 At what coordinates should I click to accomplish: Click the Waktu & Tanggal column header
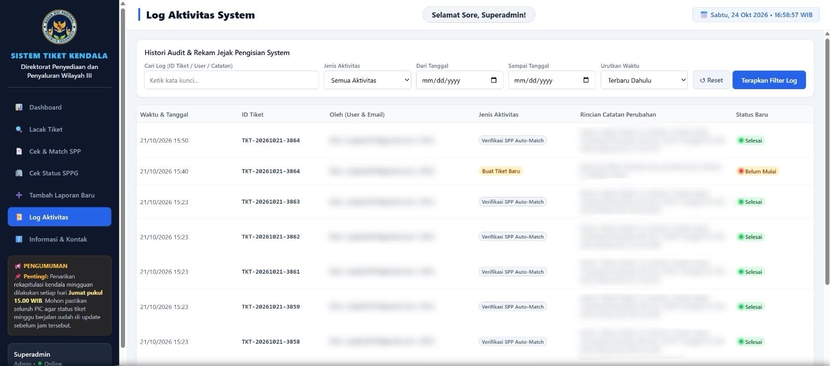click(x=164, y=115)
